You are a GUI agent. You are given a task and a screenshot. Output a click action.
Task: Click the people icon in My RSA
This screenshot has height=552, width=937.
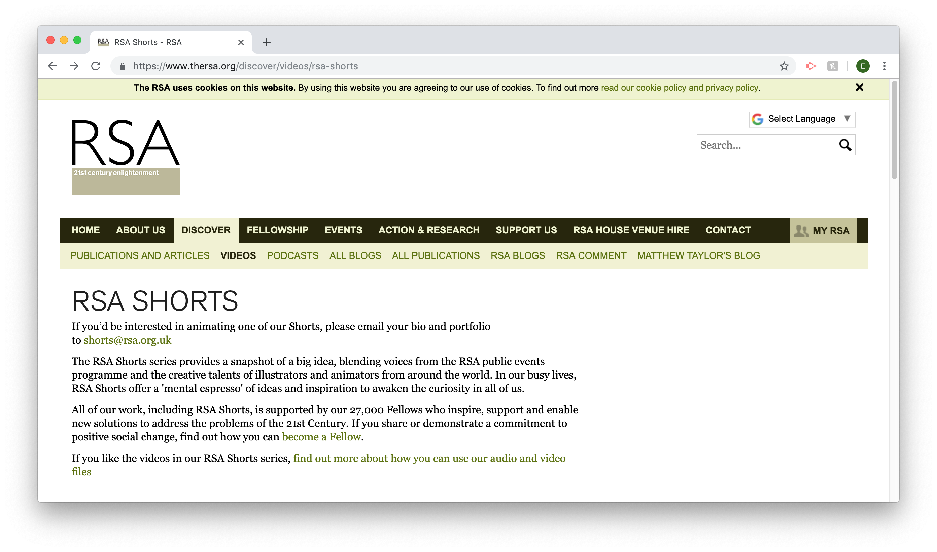(x=801, y=231)
